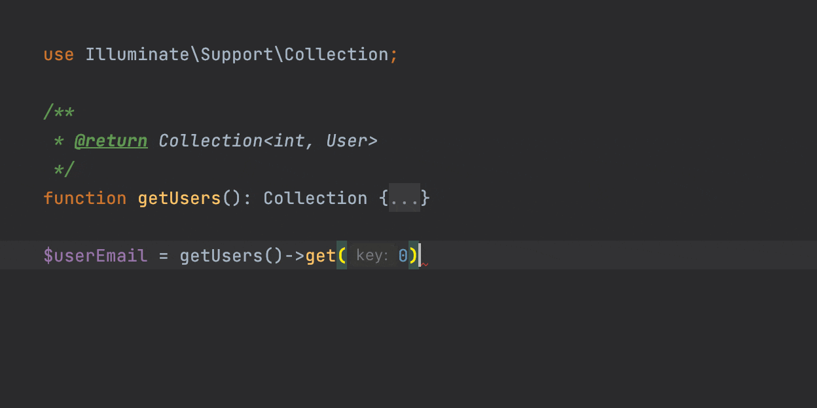Viewport: 817px width, 408px height.
Task: Click Collection in the use import statement
Action: tap(336, 54)
